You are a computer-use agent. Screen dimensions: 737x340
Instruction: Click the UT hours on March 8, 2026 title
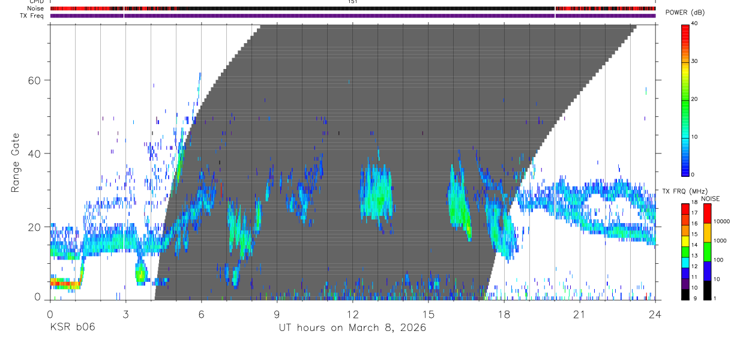click(352, 328)
